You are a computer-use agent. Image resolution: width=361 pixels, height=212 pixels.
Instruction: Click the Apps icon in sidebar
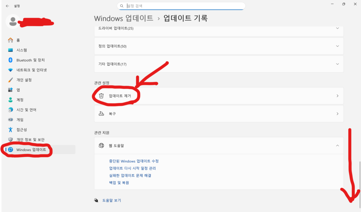[10, 90]
